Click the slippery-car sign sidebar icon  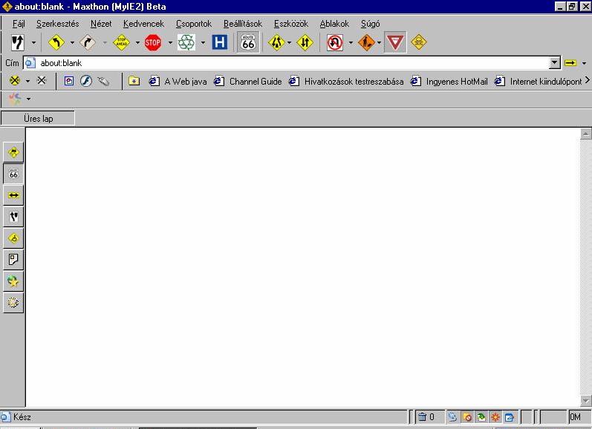[x=13, y=152]
